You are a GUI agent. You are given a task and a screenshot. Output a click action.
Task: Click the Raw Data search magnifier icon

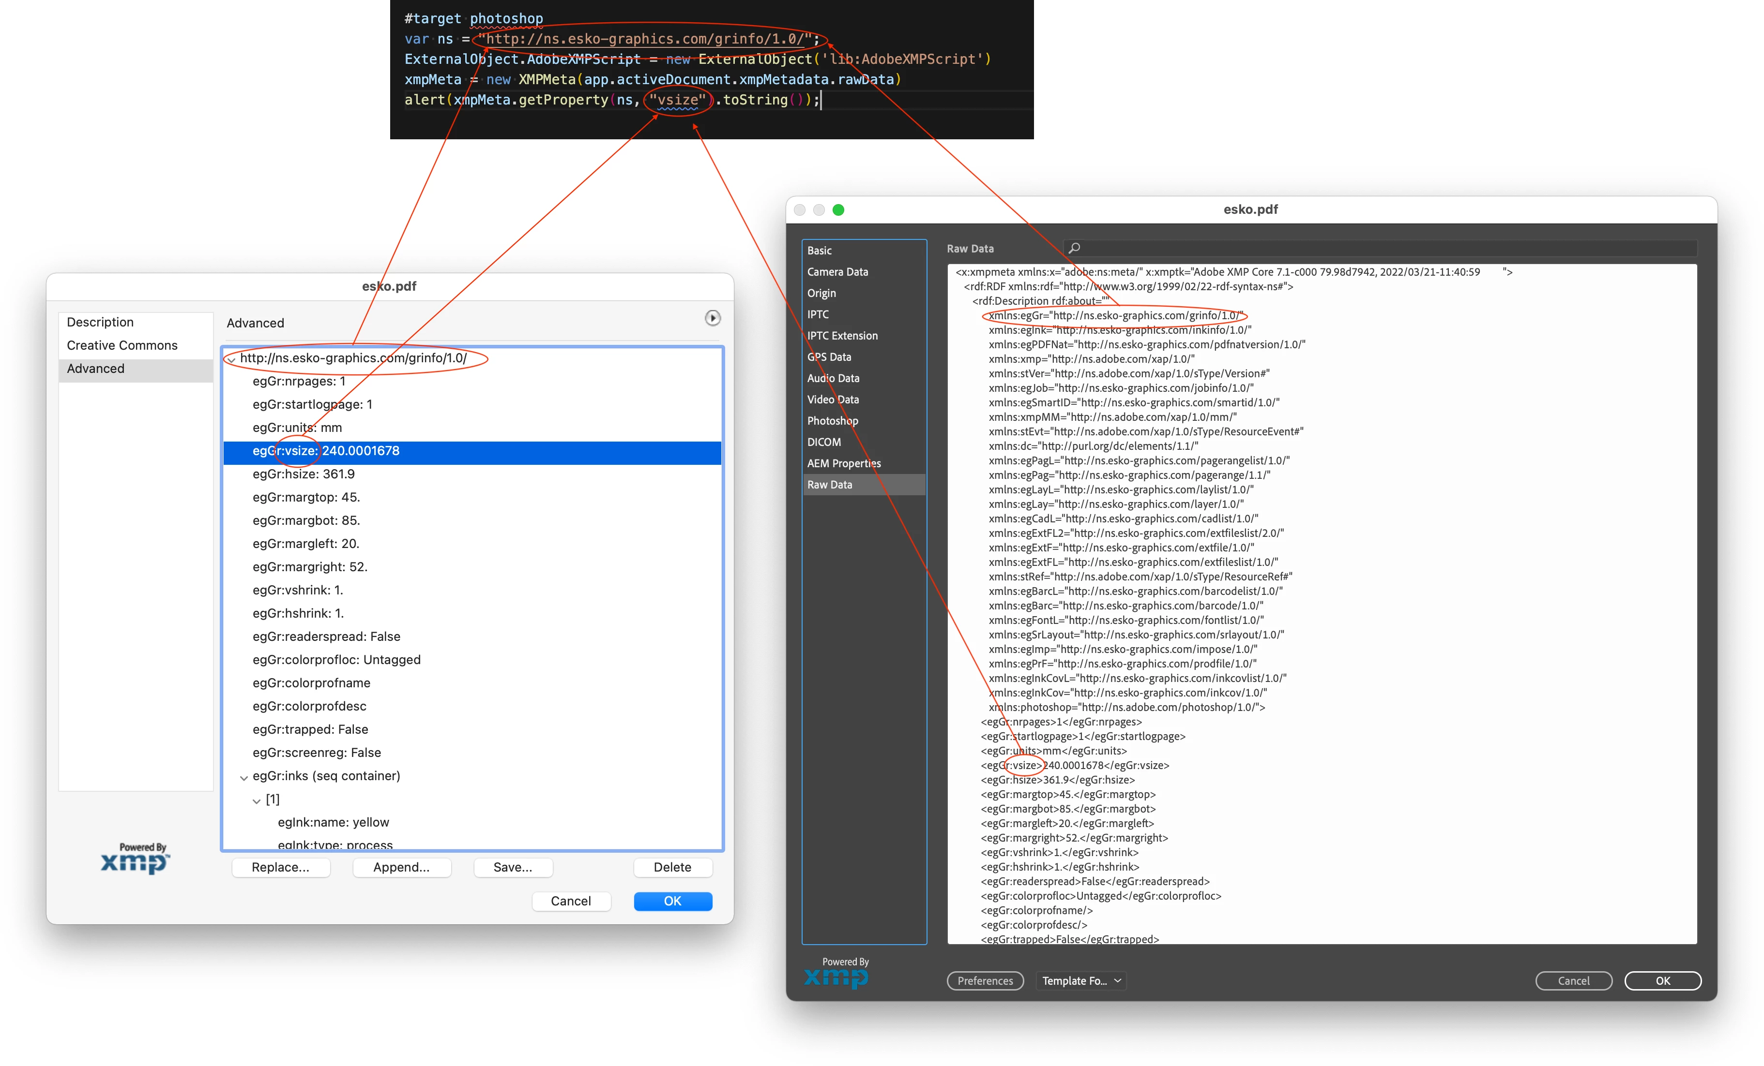pos(1074,248)
